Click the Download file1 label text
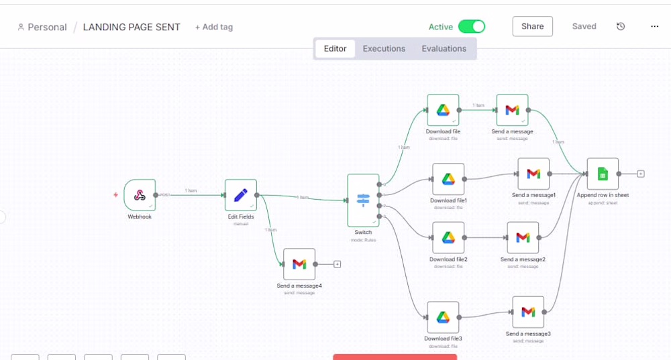The image size is (671, 360). [x=448, y=200]
